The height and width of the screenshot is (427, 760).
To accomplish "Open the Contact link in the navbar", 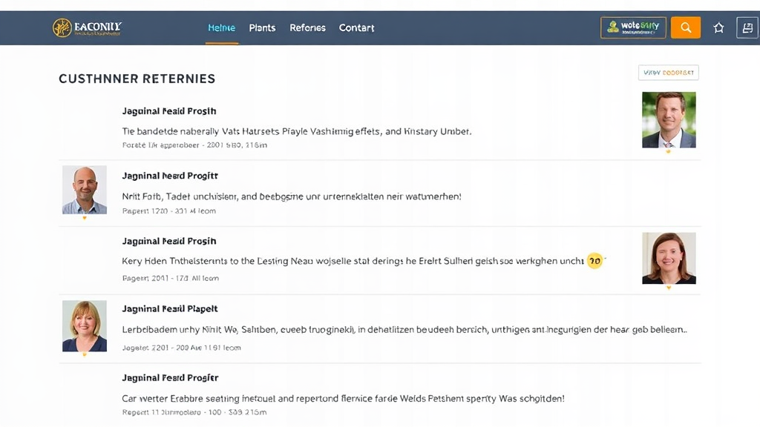I will pyautogui.click(x=356, y=27).
